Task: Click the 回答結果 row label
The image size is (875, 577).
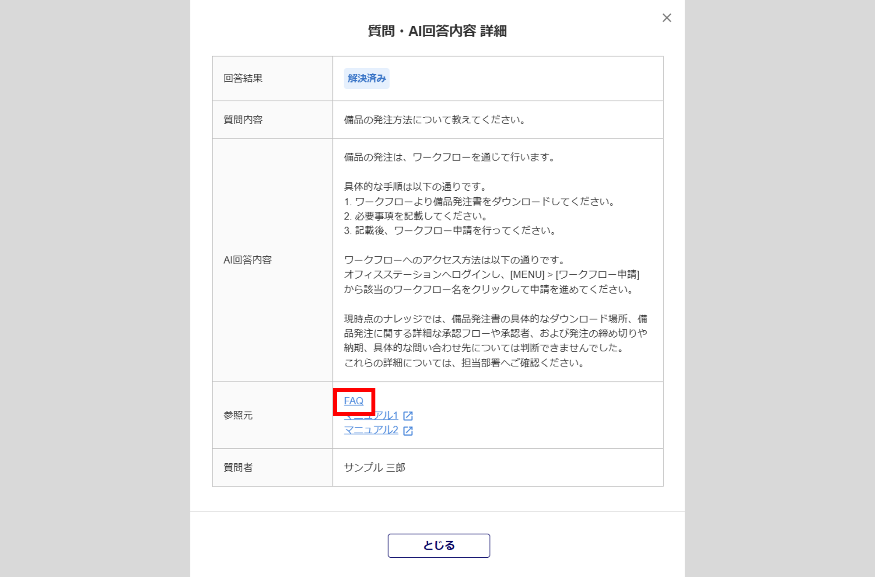Action: (x=243, y=78)
